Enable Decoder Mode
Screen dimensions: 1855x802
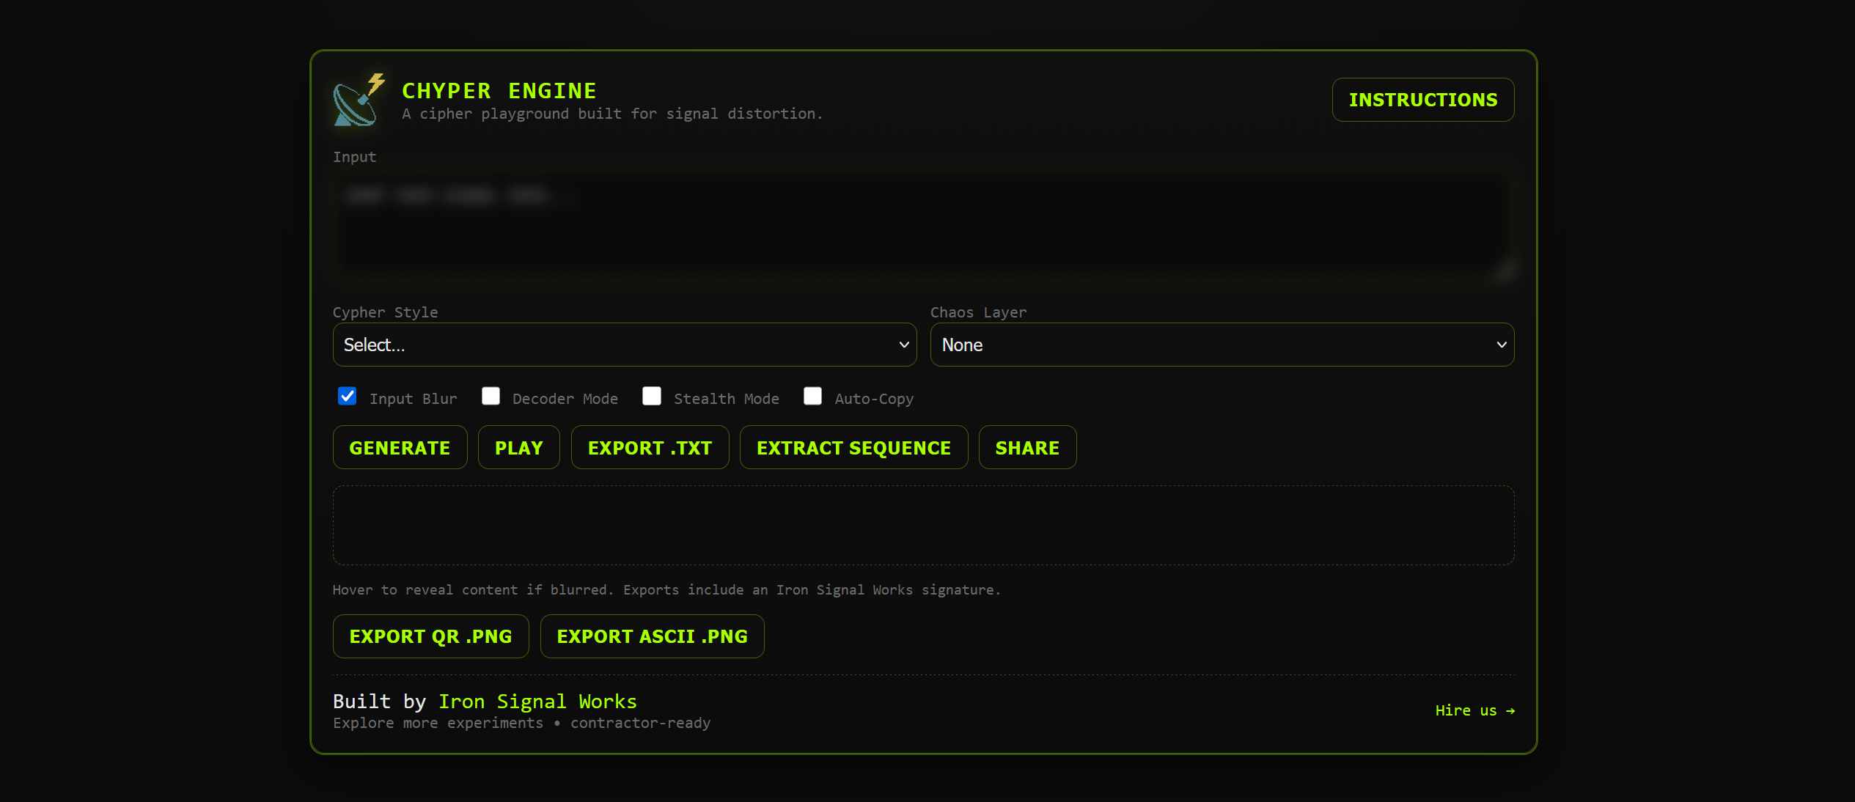491,396
